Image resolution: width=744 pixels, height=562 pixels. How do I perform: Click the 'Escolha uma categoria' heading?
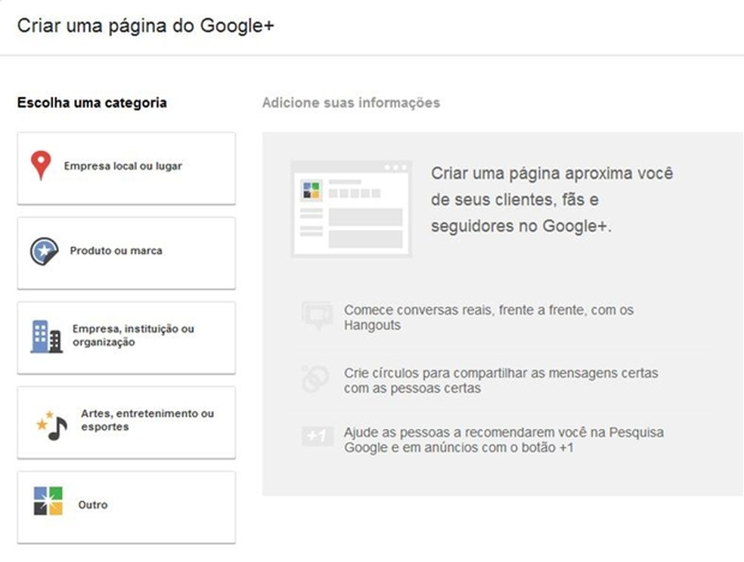point(92,103)
